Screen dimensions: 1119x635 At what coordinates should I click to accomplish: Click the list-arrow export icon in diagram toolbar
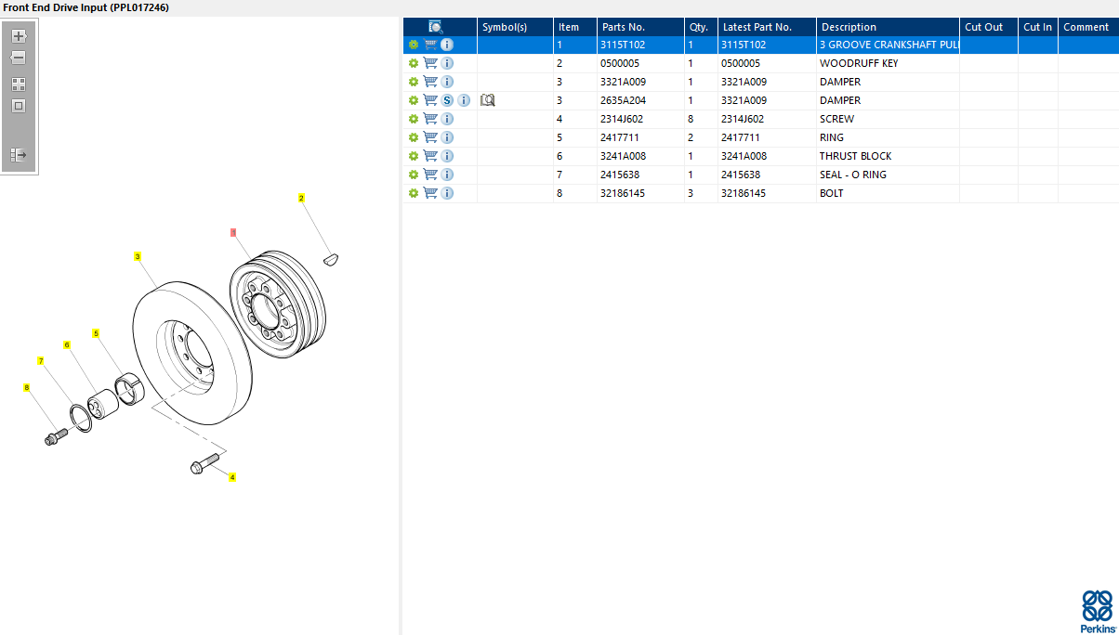point(19,155)
